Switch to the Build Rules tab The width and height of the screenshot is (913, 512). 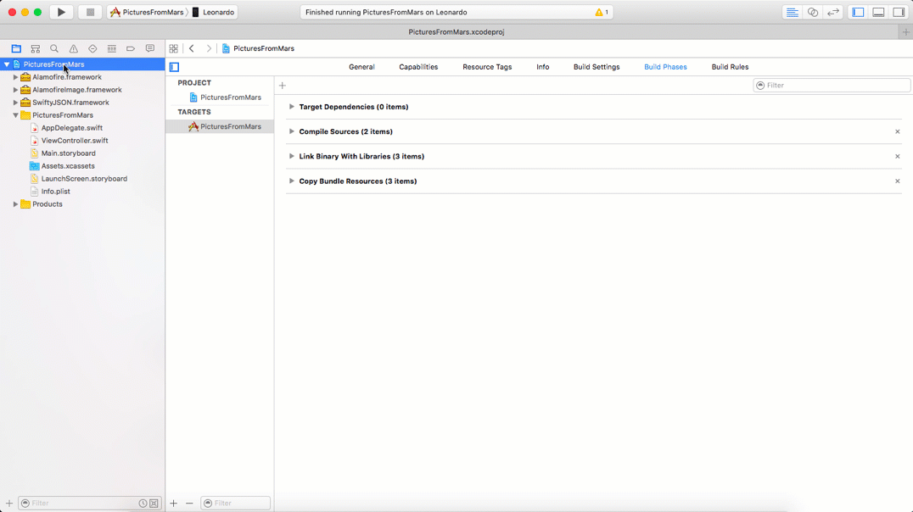click(730, 67)
